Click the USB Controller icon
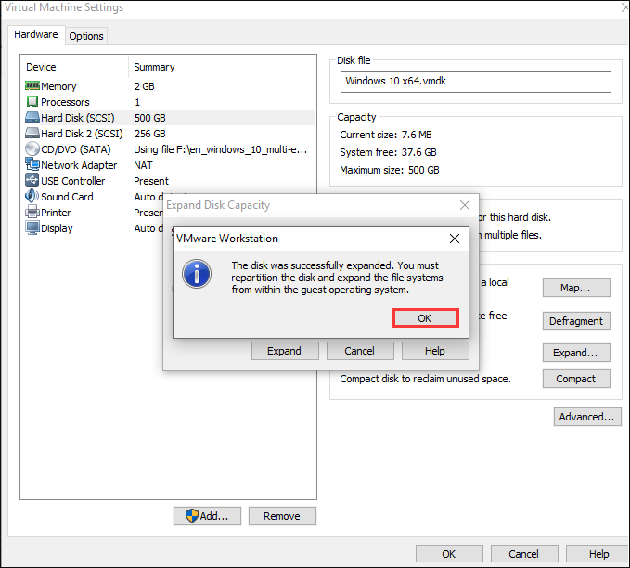 click(32, 180)
